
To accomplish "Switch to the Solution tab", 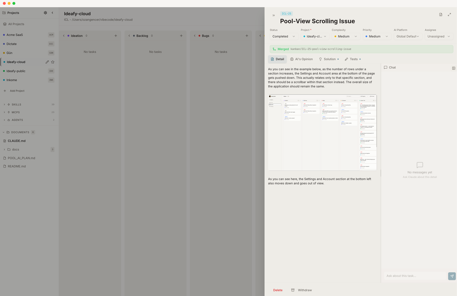I will coord(329,59).
